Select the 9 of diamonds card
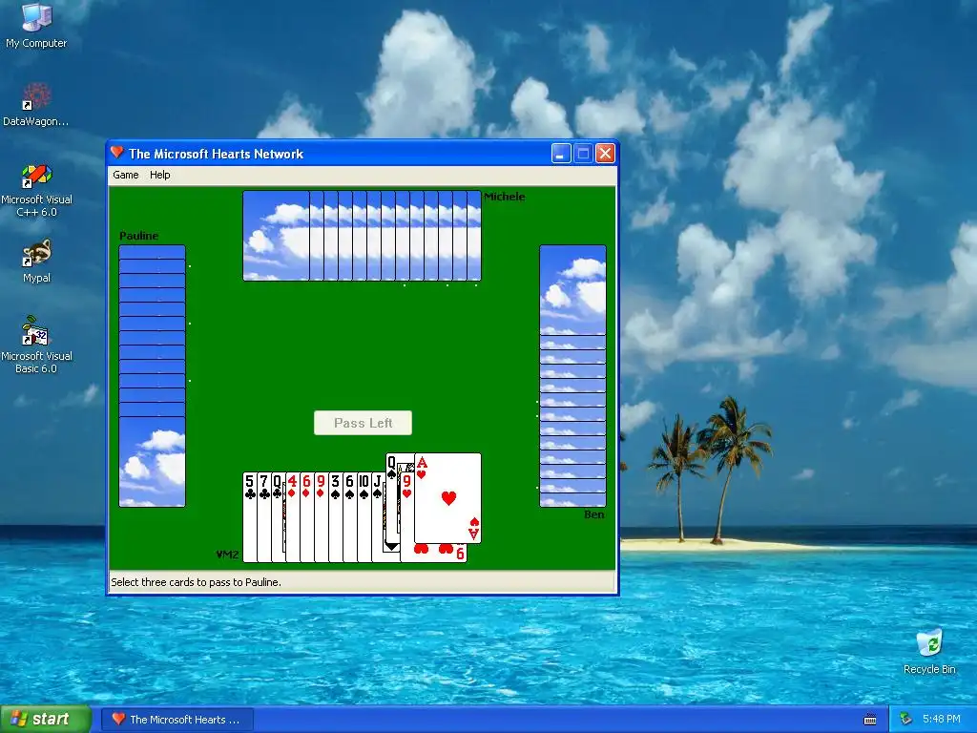977x733 pixels. [321, 517]
